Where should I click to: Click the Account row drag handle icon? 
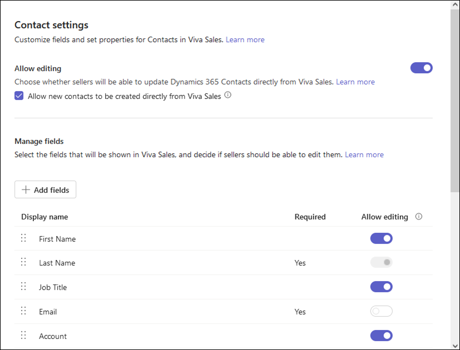click(23, 335)
